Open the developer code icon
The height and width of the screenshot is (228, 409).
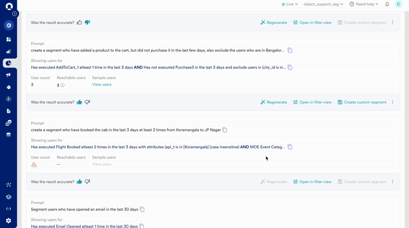coord(9,209)
